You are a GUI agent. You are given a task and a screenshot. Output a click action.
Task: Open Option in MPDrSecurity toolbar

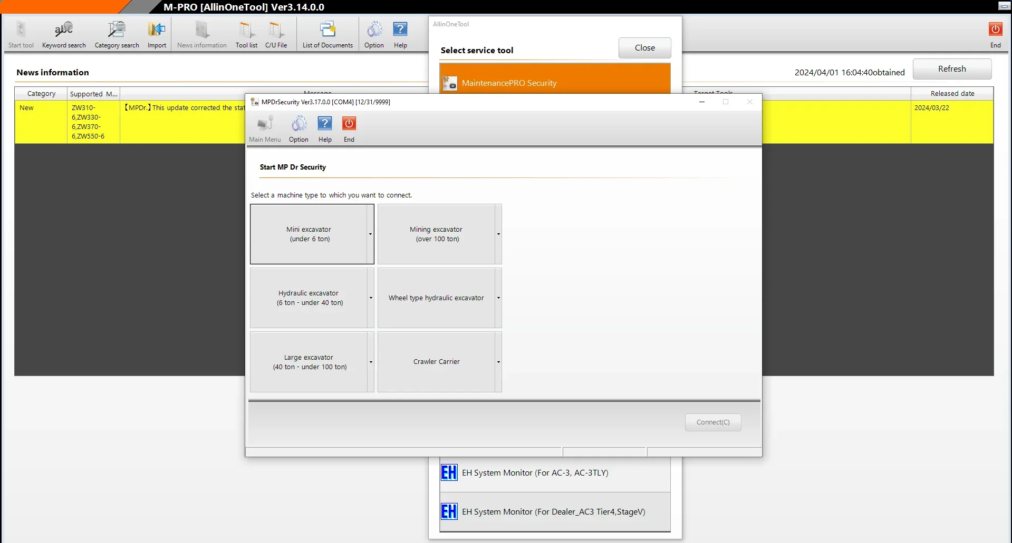tap(298, 130)
